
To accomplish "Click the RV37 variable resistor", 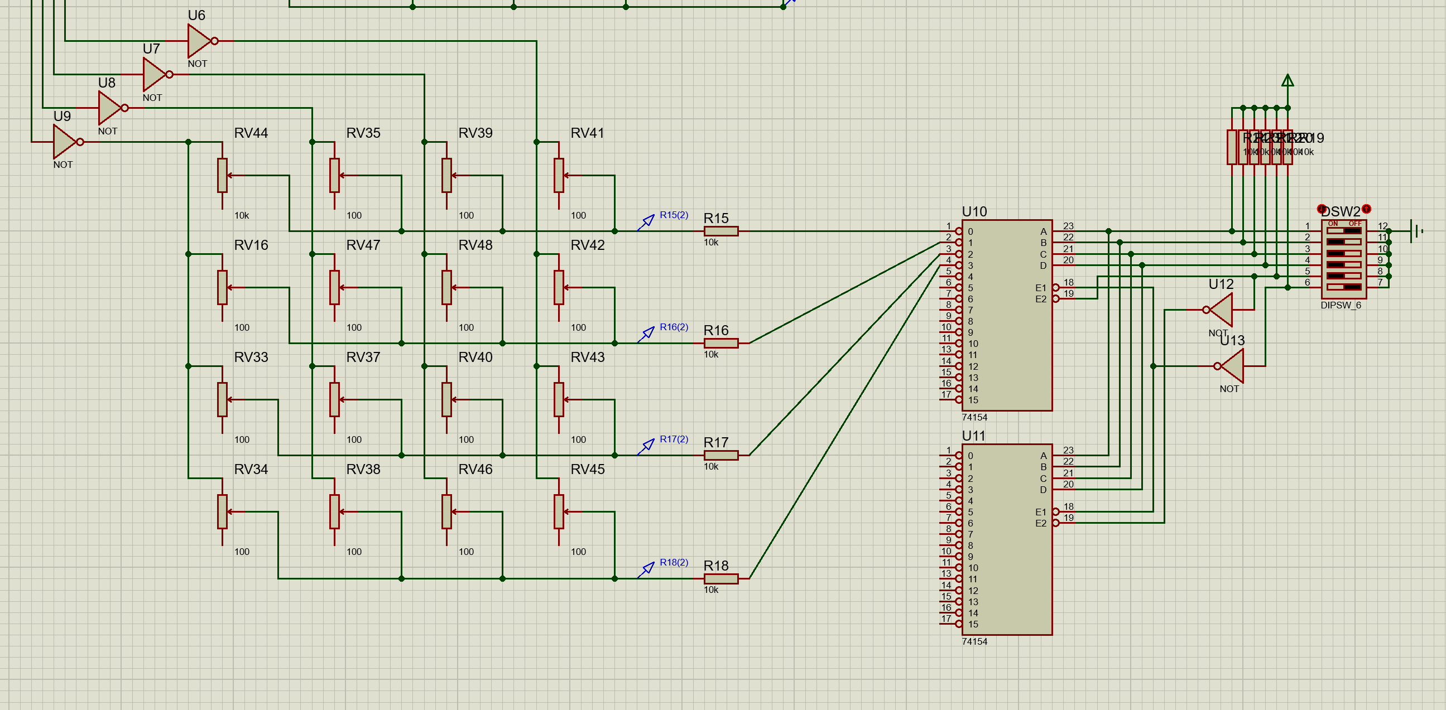I will tap(334, 400).
